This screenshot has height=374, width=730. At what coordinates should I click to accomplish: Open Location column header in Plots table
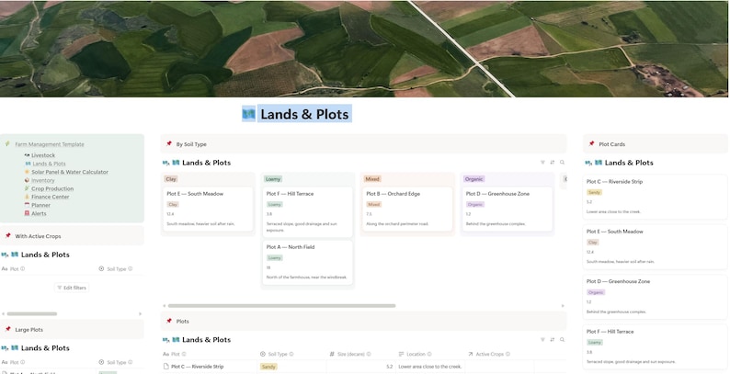(x=430, y=354)
